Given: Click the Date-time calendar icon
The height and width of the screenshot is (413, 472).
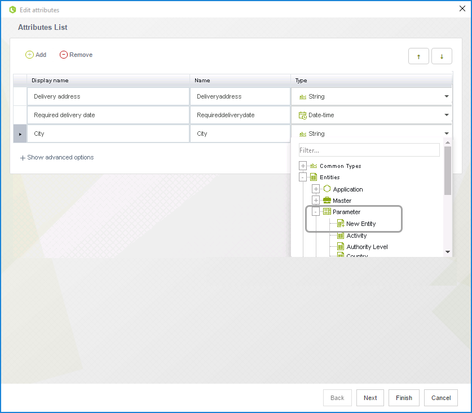Looking at the screenshot, I should [302, 115].
